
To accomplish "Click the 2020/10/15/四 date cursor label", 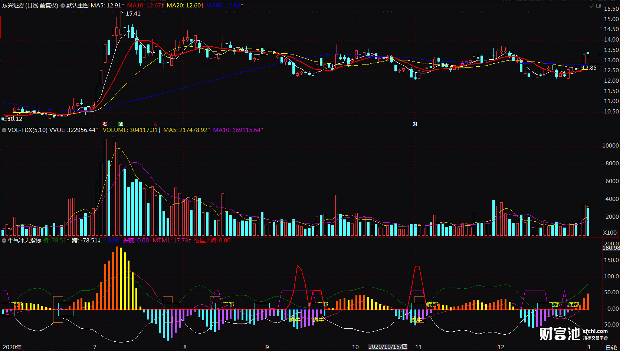I will pyautogui.click(x=388, y=347).
